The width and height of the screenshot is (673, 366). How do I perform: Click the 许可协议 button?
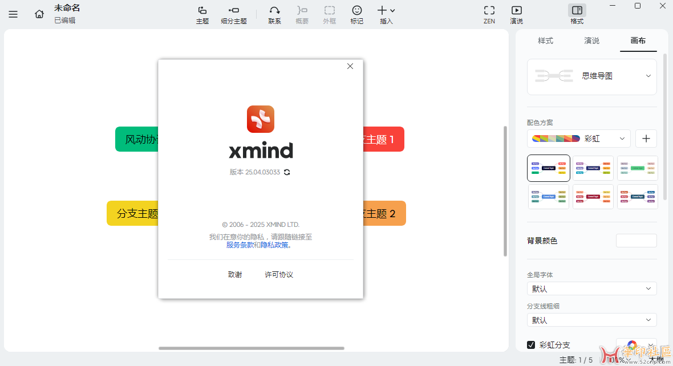click(x=278, y=275)
